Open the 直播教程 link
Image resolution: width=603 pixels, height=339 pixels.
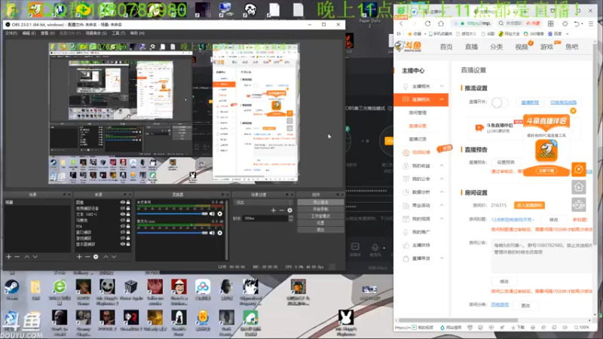pos(530,102)
